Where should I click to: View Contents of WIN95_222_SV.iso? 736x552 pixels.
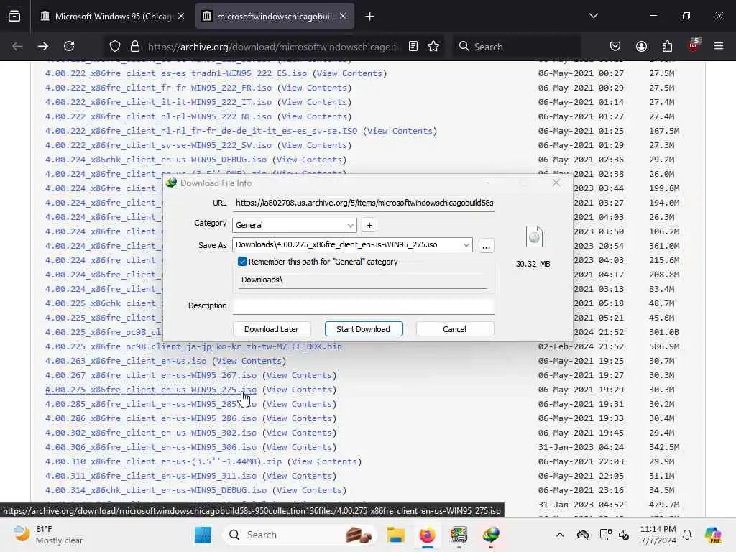point(314,145)
